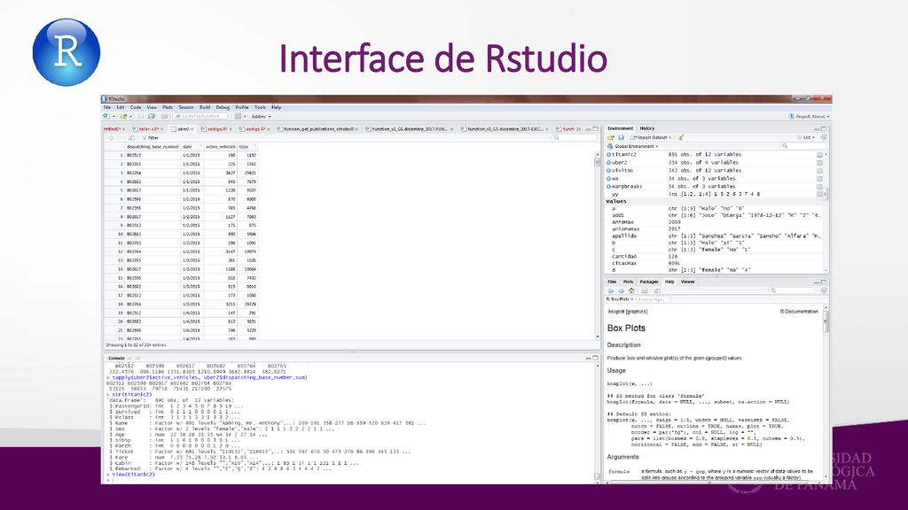
Task: Focus the Go to file/function field
Action: tap(200, 116)
